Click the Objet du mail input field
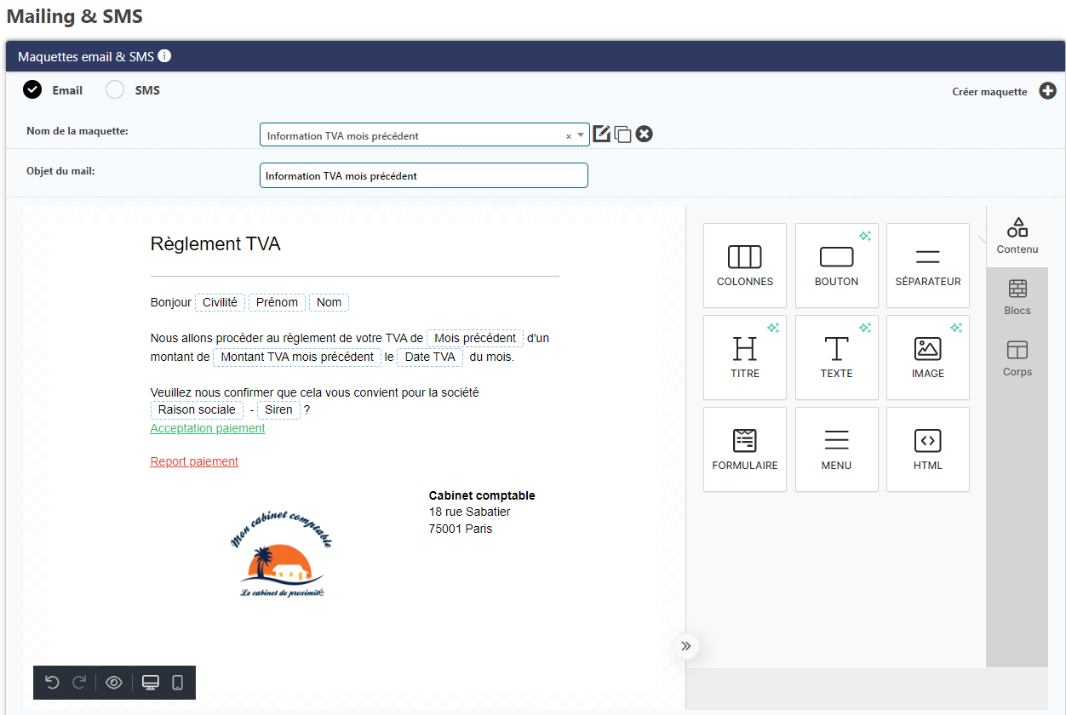 click(423, 175)
